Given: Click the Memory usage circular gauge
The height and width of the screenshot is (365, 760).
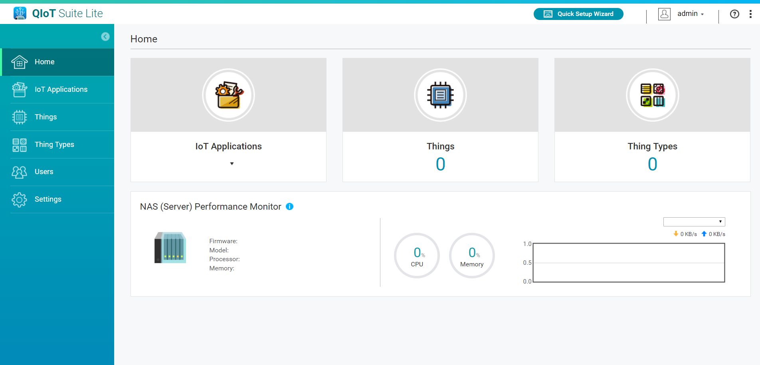Looking at the screenshot, I should click(472, 256).
